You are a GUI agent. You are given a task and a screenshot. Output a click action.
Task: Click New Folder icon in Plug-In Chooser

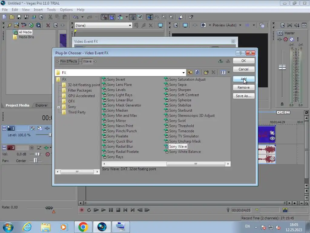point(206,72)
